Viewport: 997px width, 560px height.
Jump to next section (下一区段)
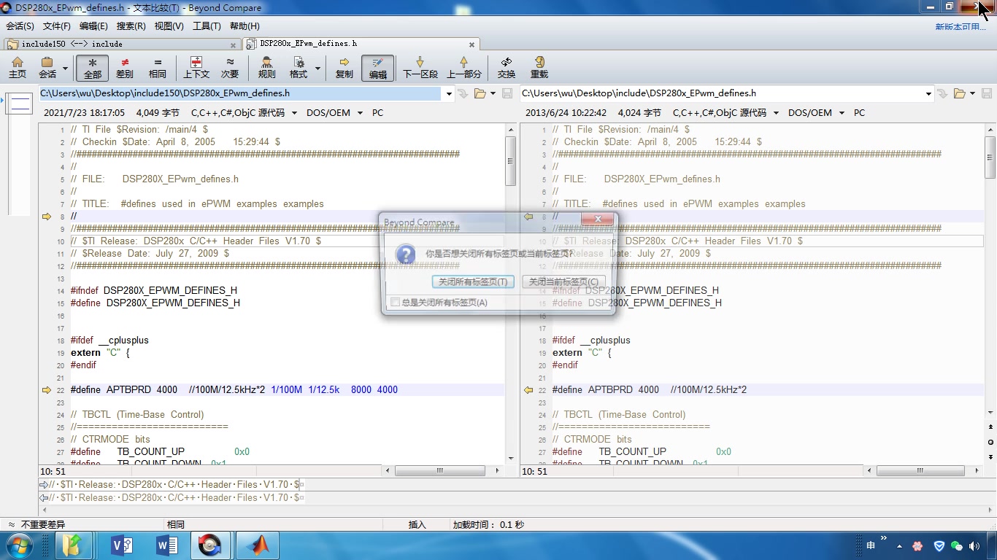point(420,68)
